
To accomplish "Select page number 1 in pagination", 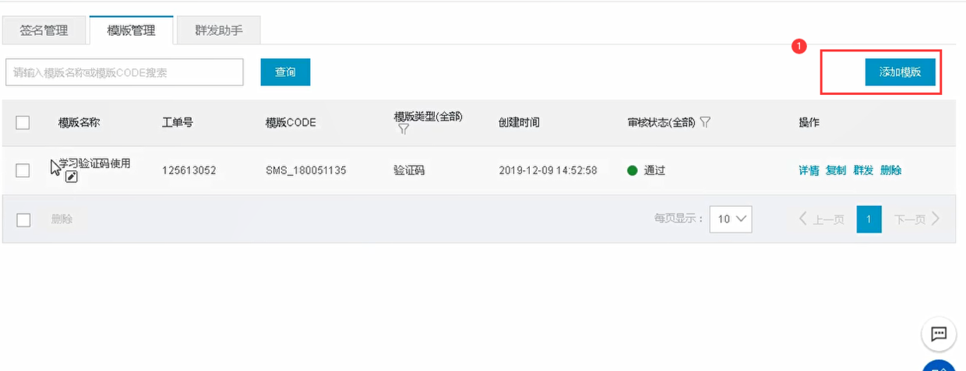I will 869,219.
